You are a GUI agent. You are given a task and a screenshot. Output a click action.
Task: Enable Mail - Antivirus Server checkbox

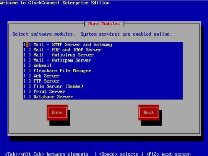[x=27, y=55]
